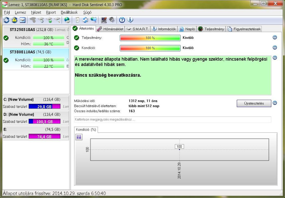The image size is (285, 198).
Task: Switch to the Figyelmeztetések tab
Action: (x=244, y=29)
